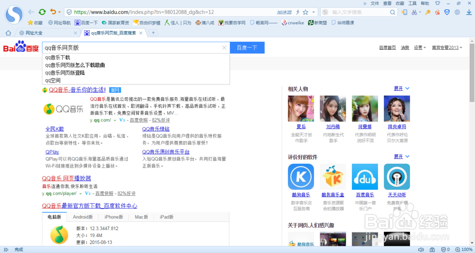Click the magnifier icon in browser search box
The width and height of the screenshot is (475, 253).
pyautogui.click(x=392, y=12)
